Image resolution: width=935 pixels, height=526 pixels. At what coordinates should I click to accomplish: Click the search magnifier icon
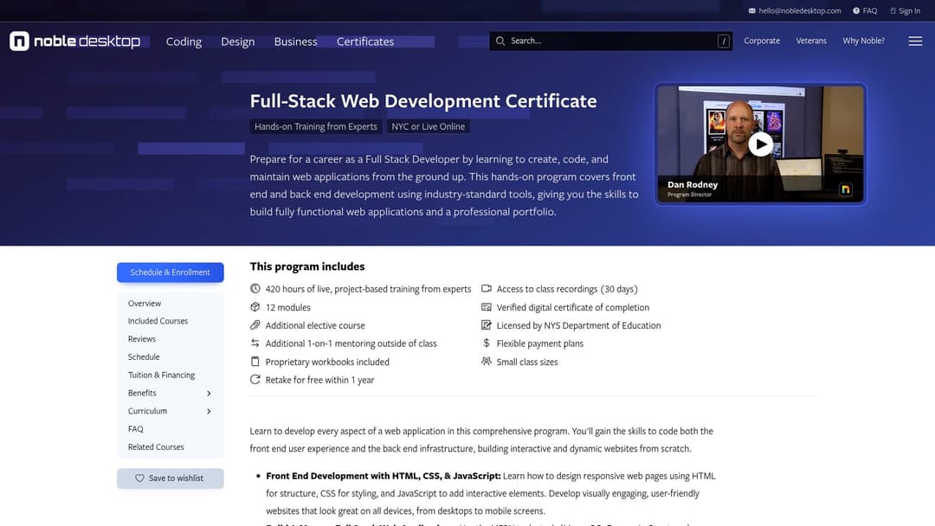(500, 42)
